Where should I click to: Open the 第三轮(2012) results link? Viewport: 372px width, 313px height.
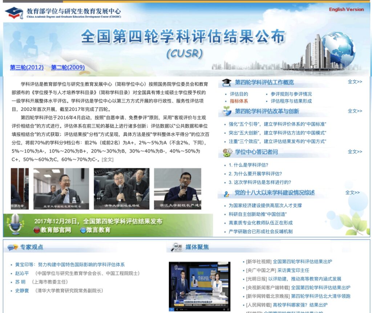[x=27, y=67]
